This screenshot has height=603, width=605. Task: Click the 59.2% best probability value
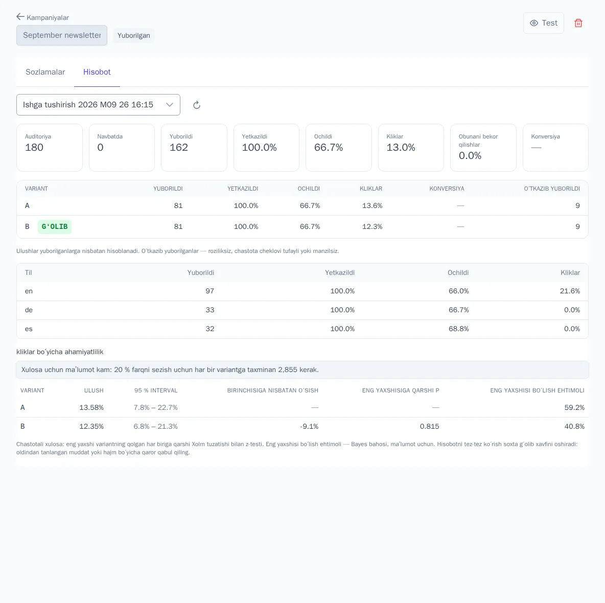tap(574, 407)
